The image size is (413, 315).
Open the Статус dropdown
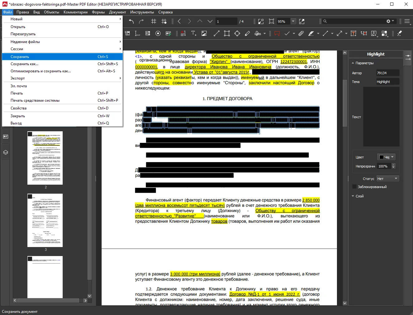pyautogui.click(x=387, y=179)
